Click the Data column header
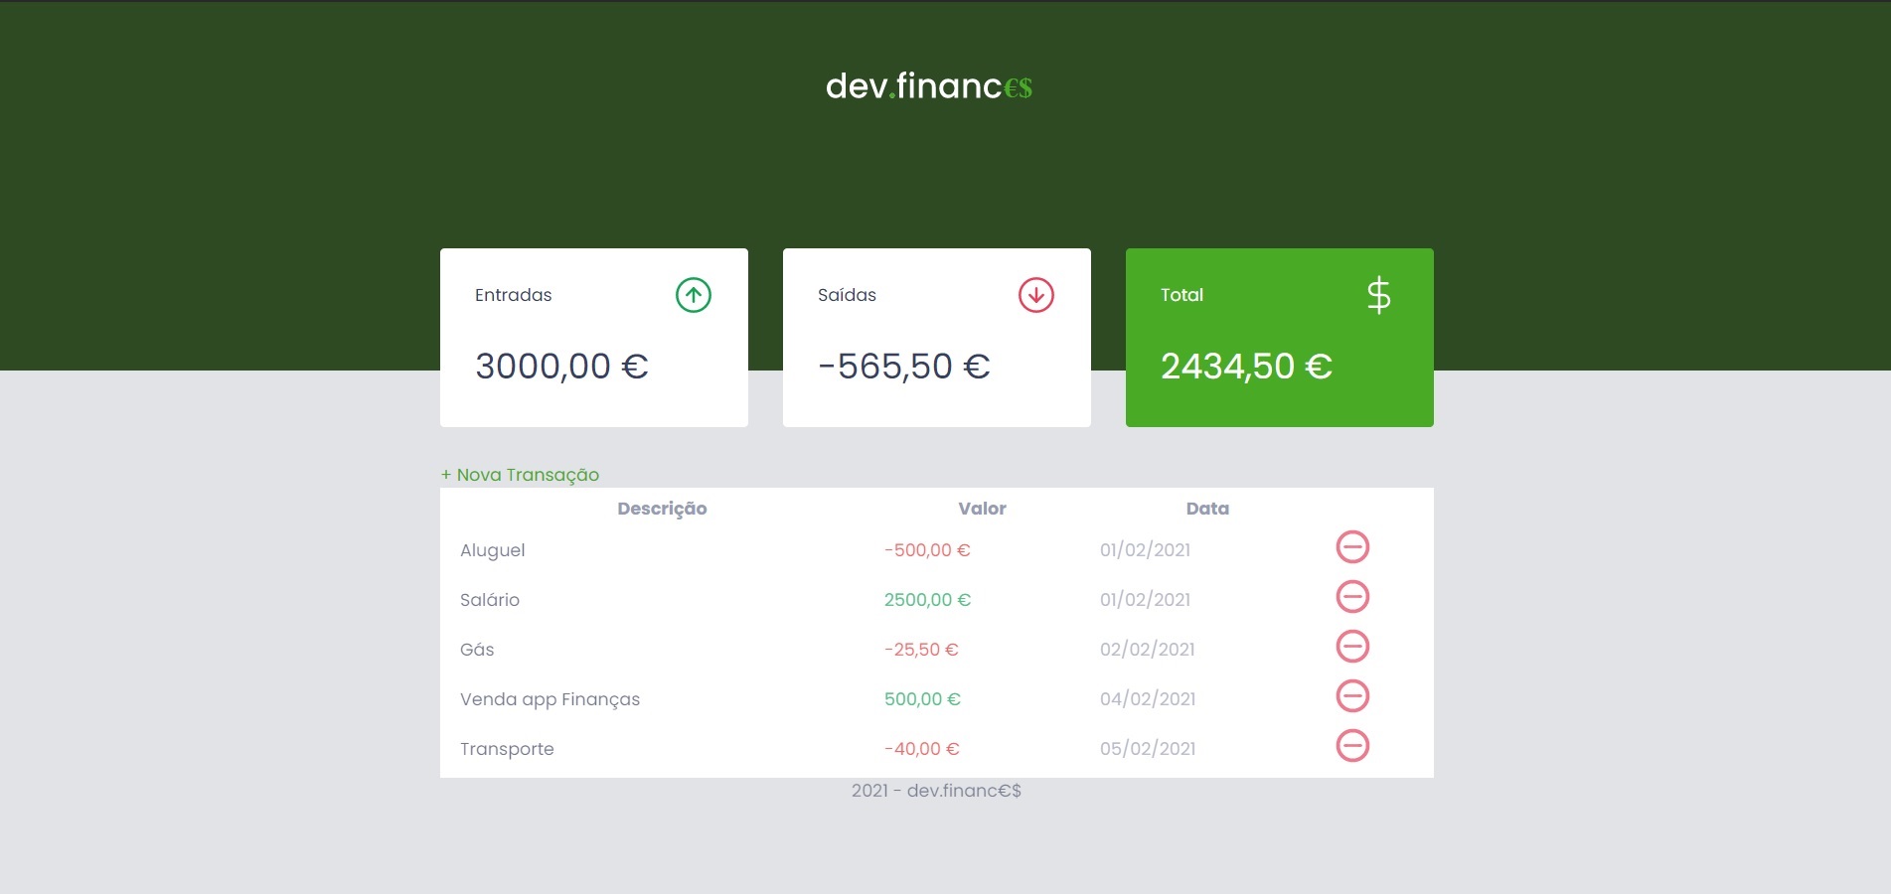 click(1208, 508)
